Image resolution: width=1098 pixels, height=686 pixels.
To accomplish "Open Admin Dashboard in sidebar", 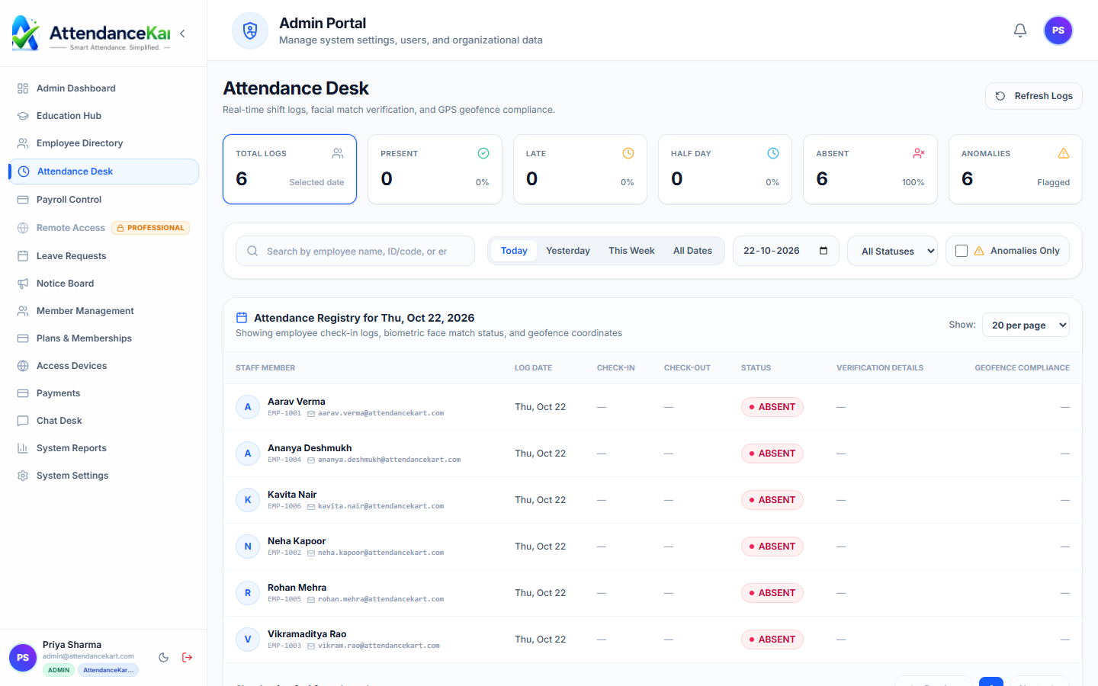I will pyautogui.click(x=104, y=88).
